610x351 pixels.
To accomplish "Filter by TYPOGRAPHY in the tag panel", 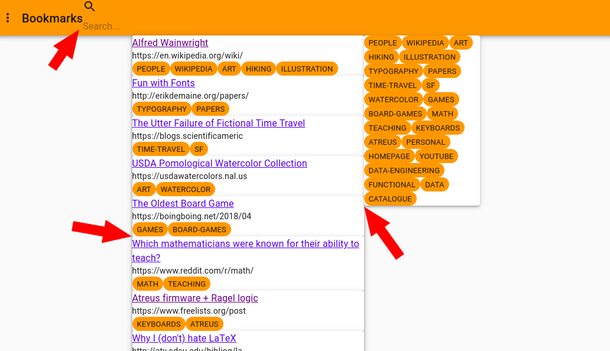I will coord(393,71).
